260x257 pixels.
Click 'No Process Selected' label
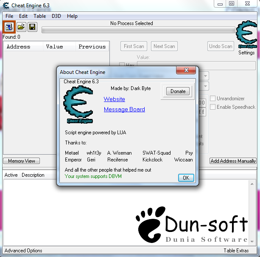tap(131, 23)
